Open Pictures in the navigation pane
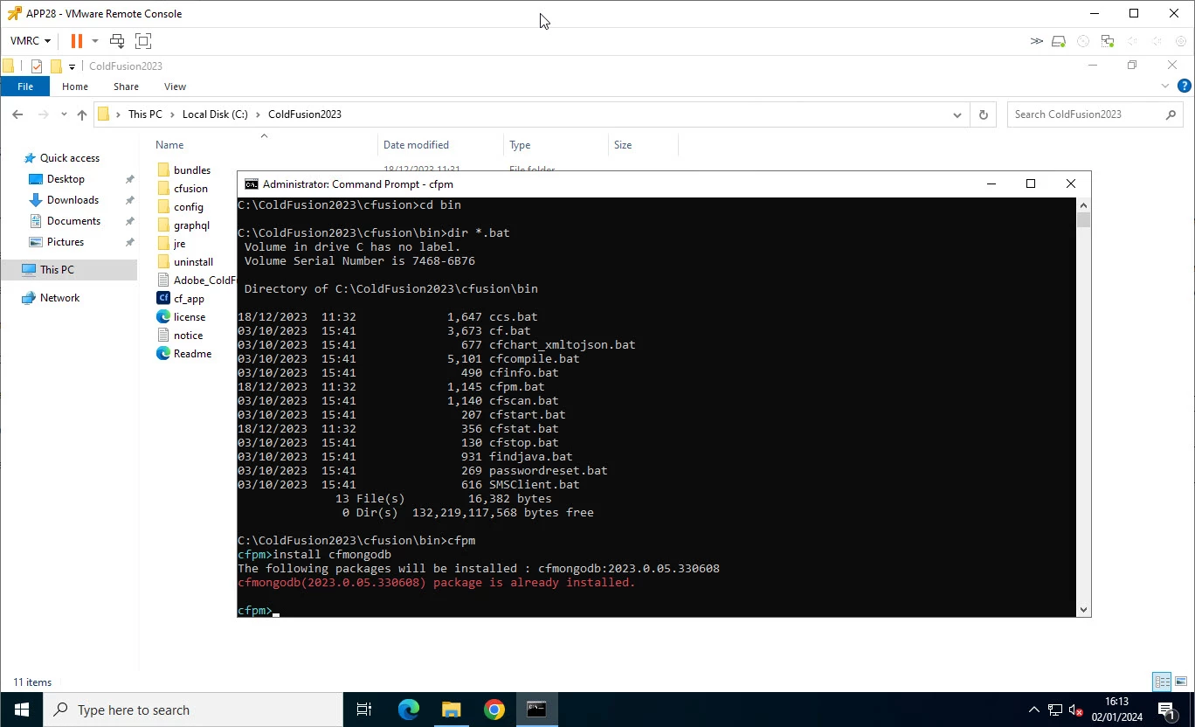Image resolution: width=1195 pixels, height=727 pixels. tap(66, 242)
